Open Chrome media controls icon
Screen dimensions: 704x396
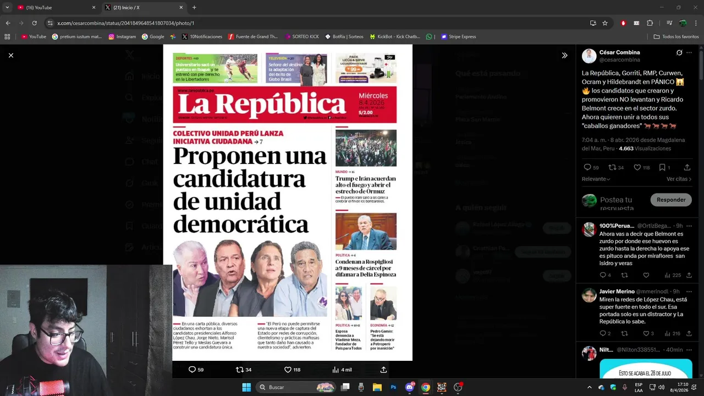click(x=669, y=23)
